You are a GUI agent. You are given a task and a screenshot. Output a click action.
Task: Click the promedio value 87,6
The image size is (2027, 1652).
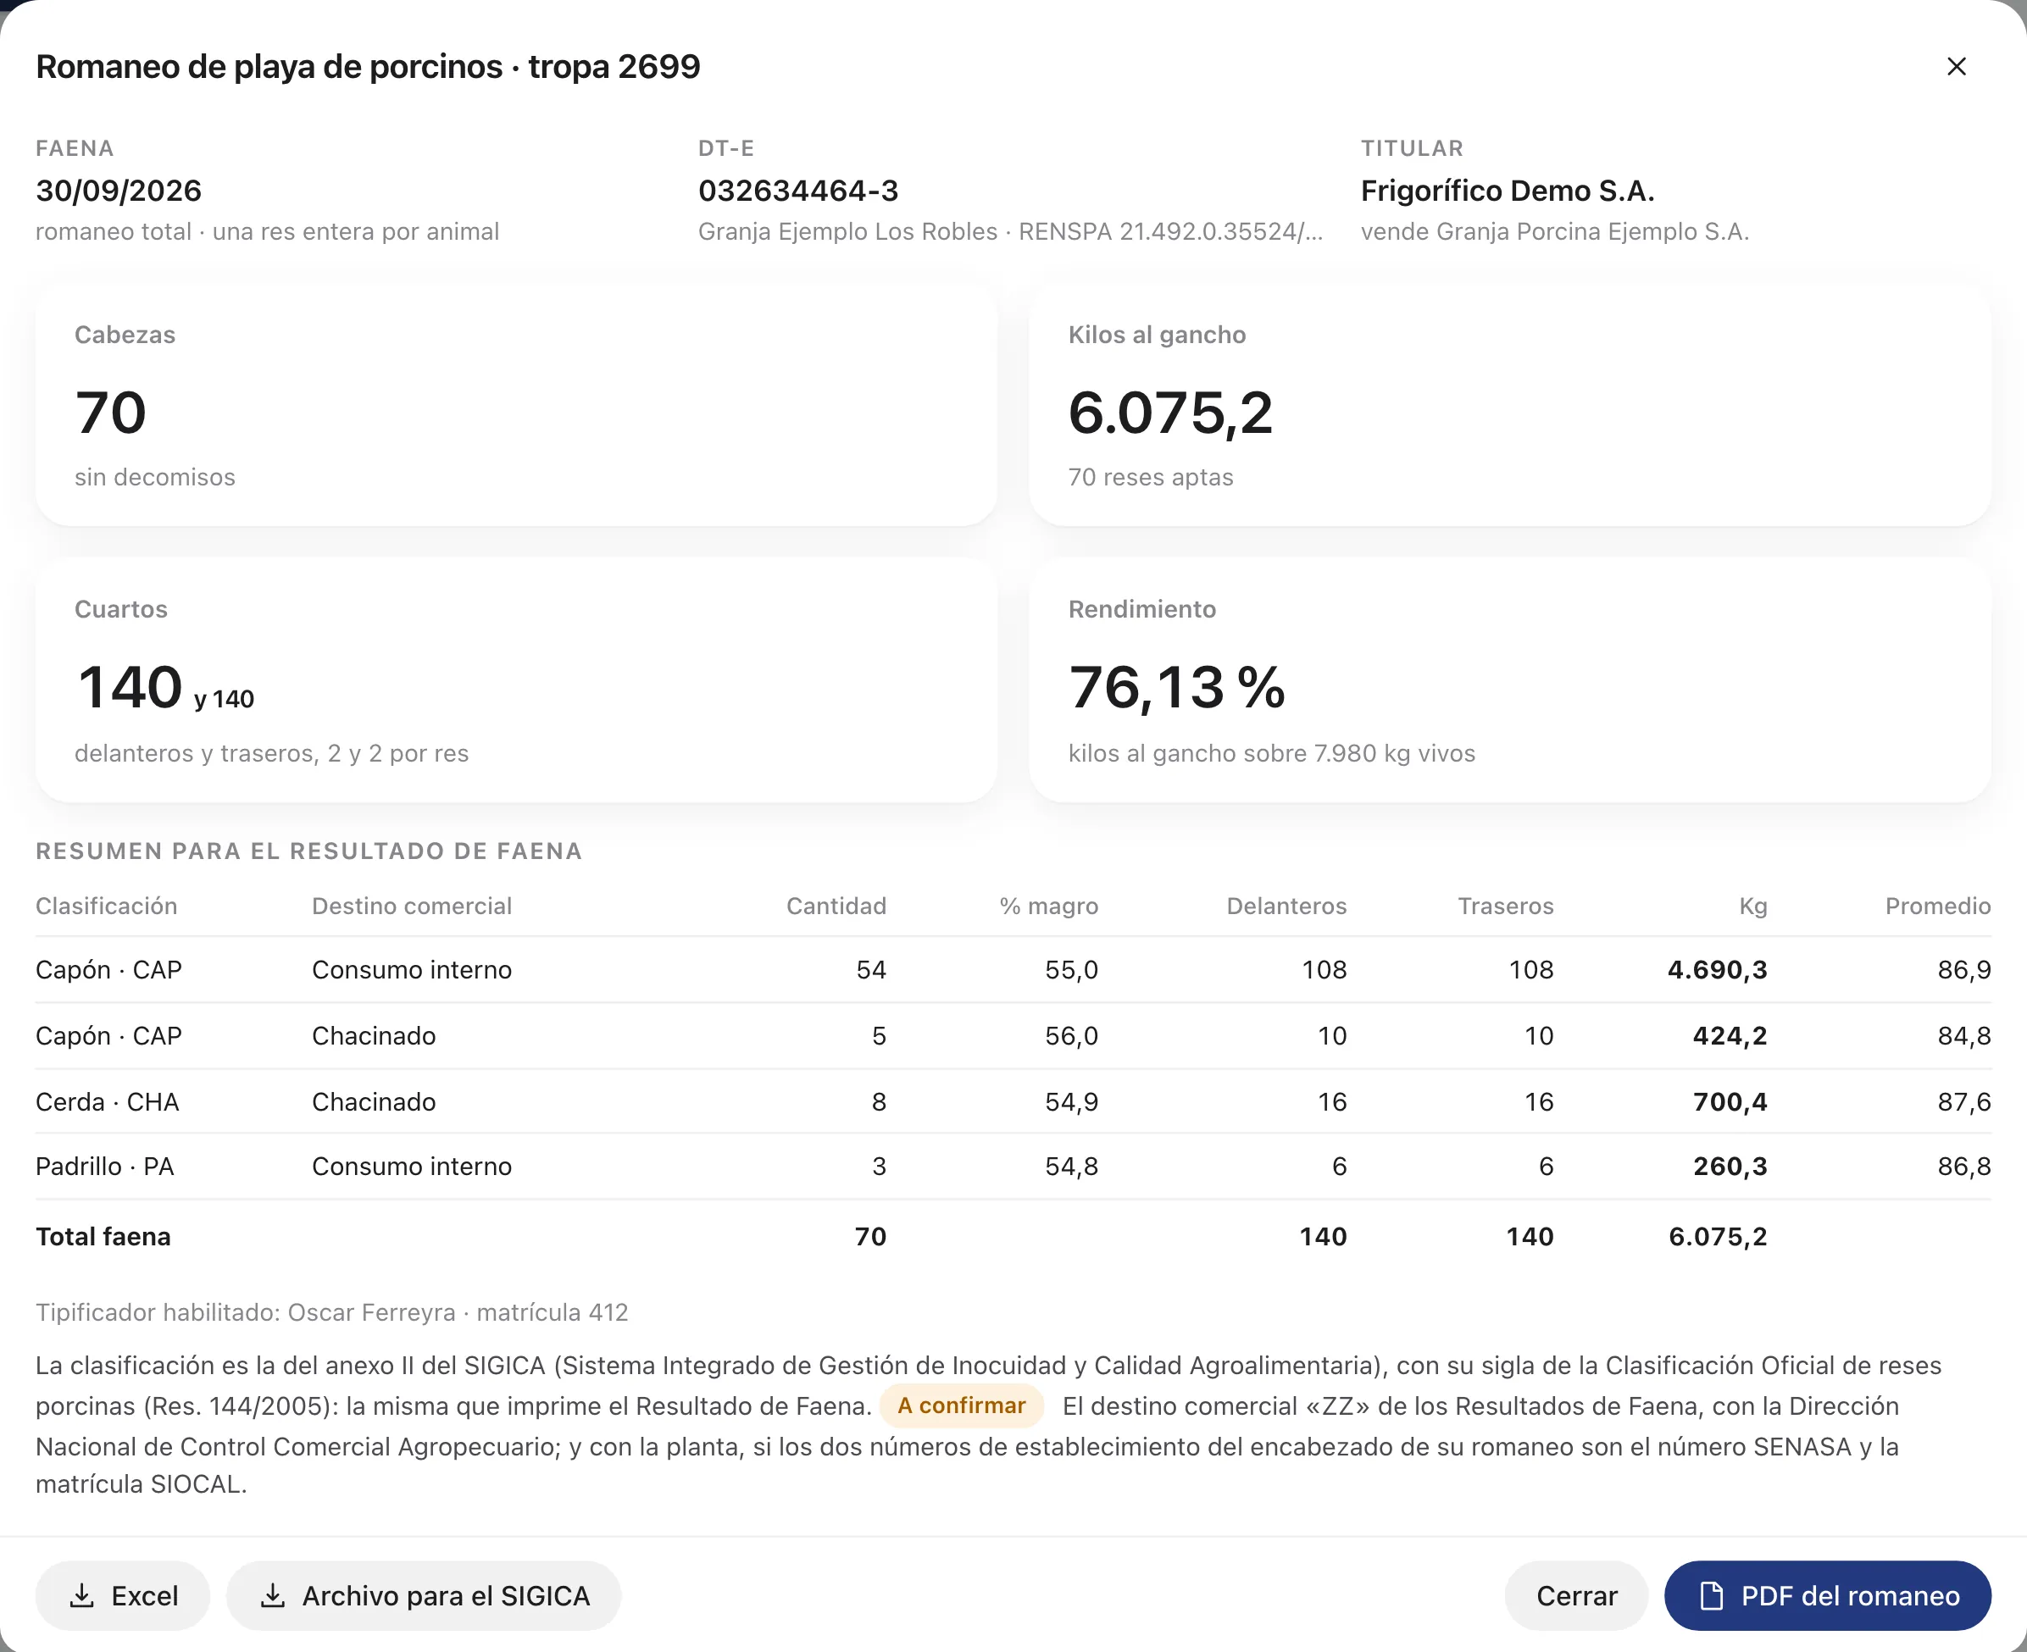[x=1964, y=1102]
